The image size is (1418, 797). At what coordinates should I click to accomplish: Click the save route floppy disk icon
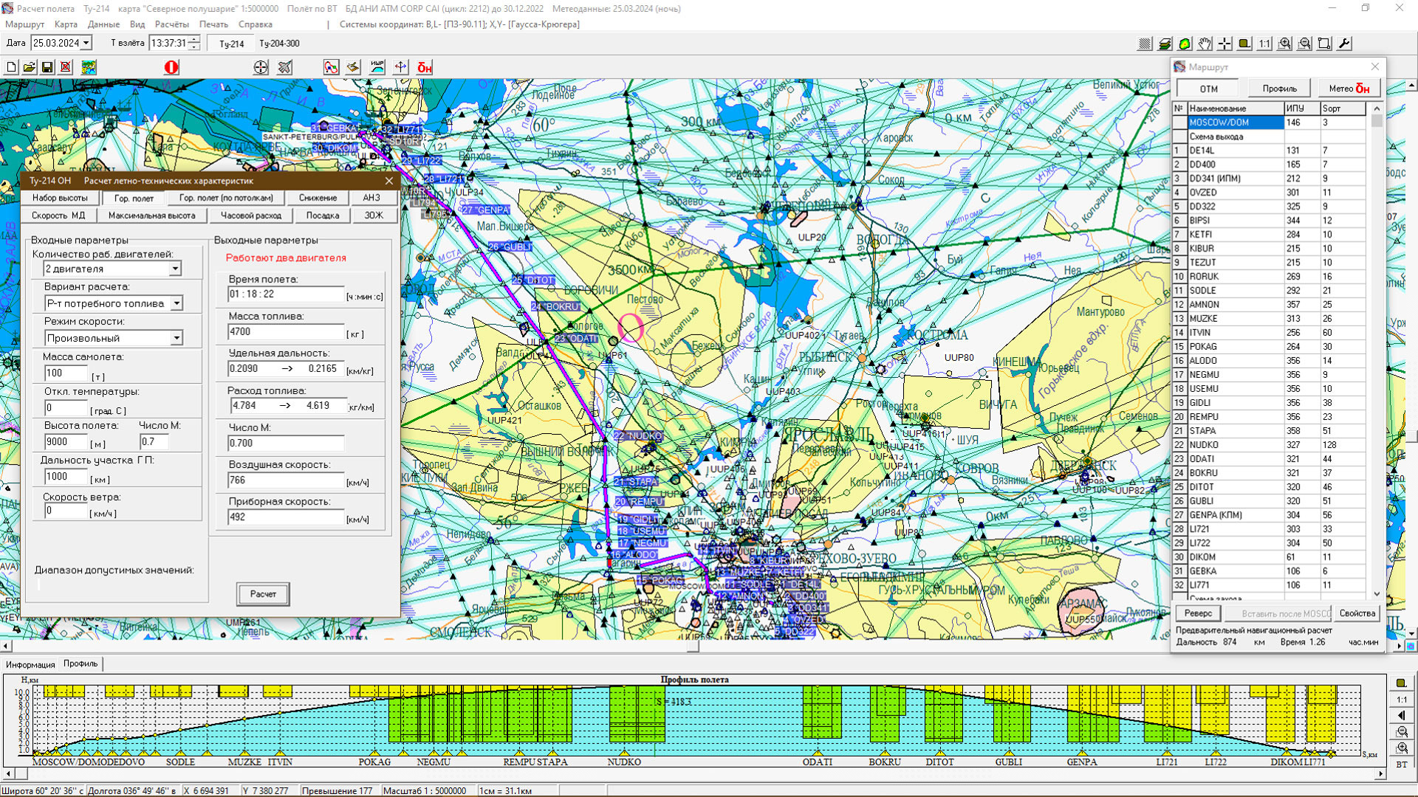pos(47,67)
